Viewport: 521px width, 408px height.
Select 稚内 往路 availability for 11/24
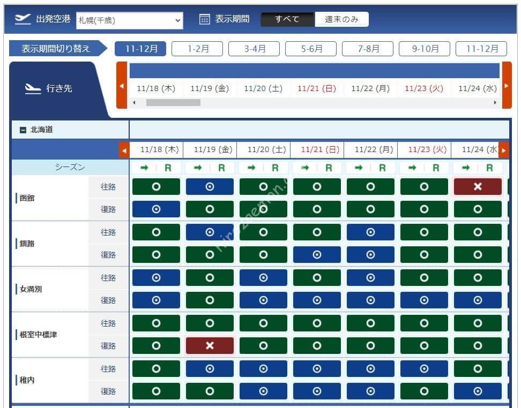click(x=478, y=368)
